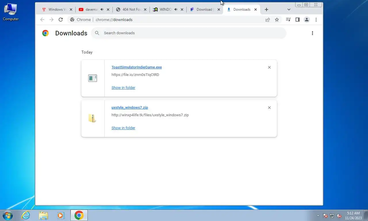Open the uxstyle_windows7.zip file link

tap(130, 108)
